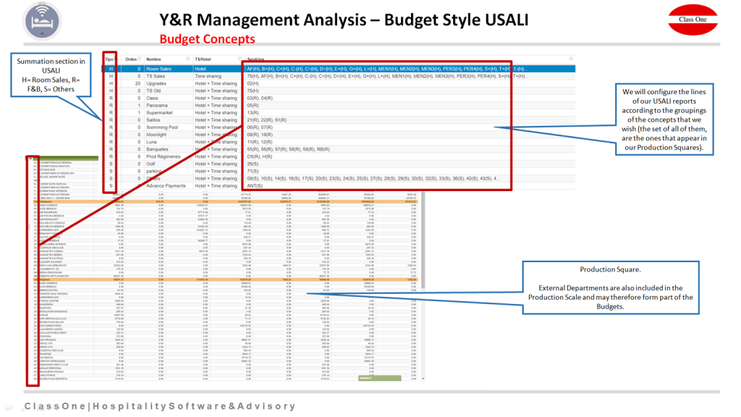Click the red Class One logo

coord(693,20)
